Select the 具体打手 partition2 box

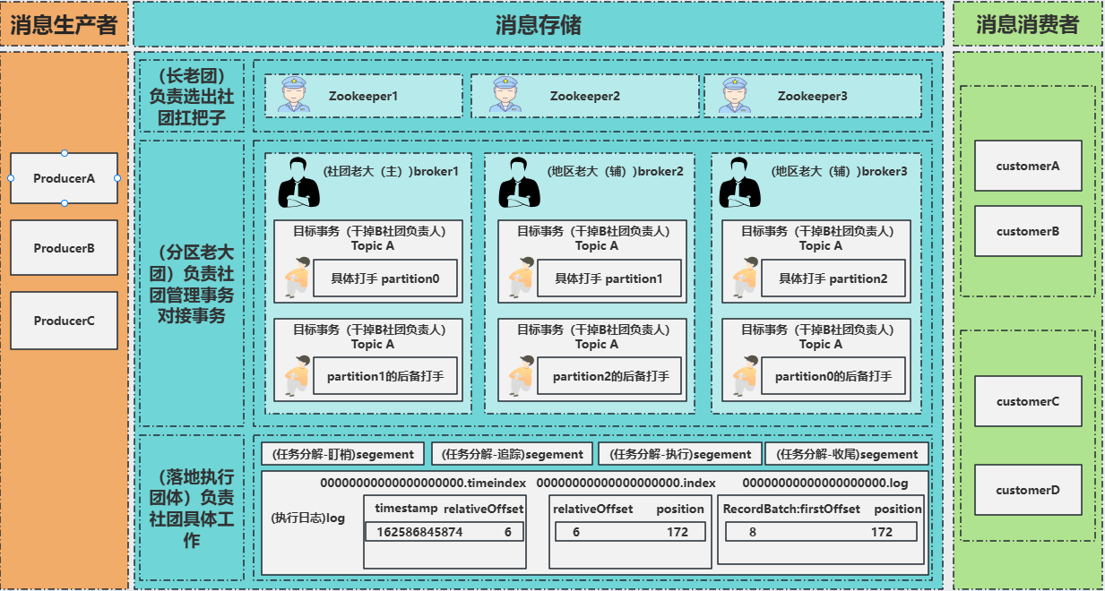[x=833, y=278]
